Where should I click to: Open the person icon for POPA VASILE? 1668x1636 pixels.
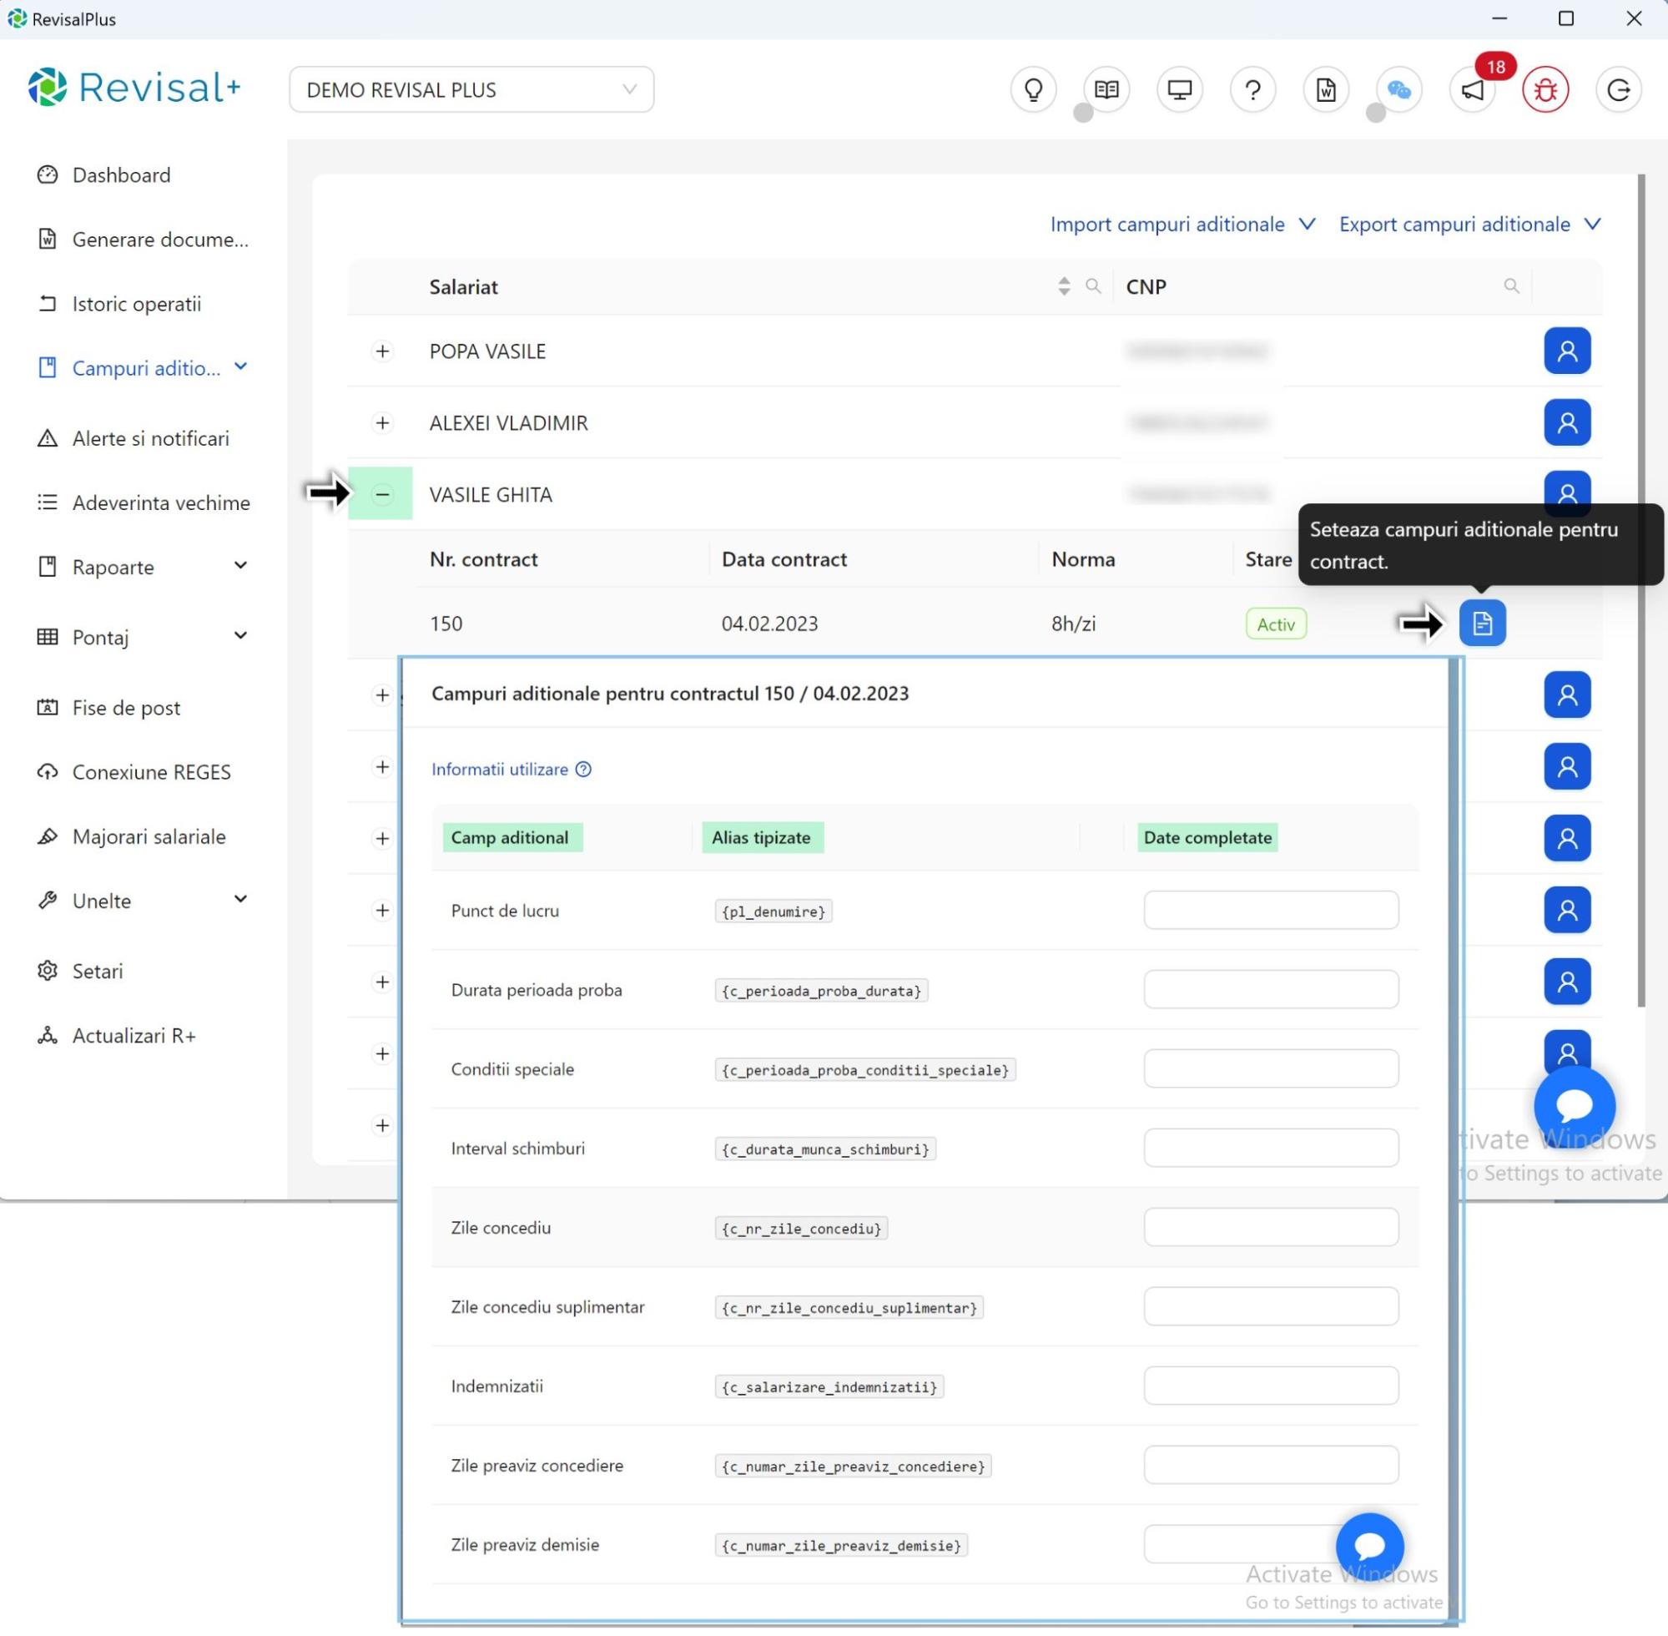pos(1567,351)
